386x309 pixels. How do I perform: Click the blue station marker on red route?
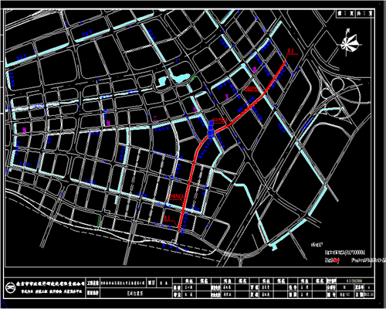click(x=211, y=131)
